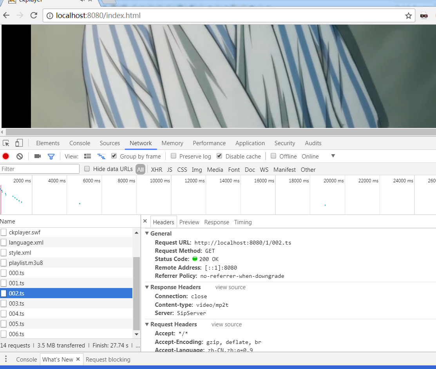
Task: Toggle the device toolbar icon
Action: tap(19, 143)
